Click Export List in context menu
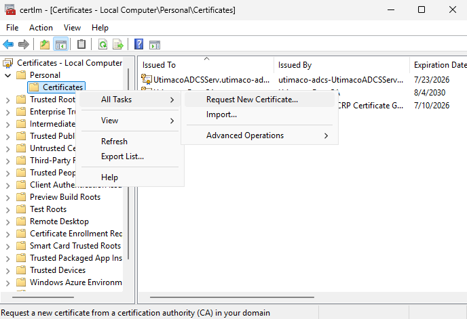The width and height of the screenshot is (467, 319). pyautogui.click(x=122, y=156)
